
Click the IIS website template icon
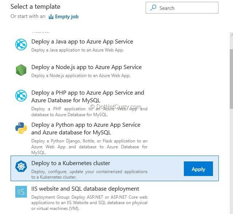tap(21, 192)
